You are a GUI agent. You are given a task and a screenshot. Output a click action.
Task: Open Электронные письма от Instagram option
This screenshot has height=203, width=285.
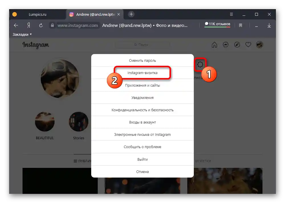click(142, 135)
